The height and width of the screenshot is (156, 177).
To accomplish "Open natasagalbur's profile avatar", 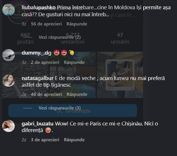I will [8, 81].
